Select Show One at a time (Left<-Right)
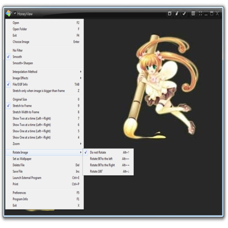 [45, 138]
